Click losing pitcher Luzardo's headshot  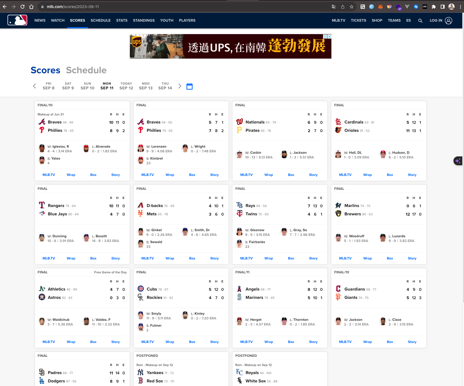pyautogui.click(x=383, y=238)
